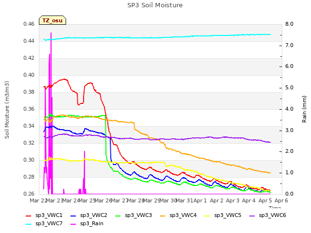The image size is (311, 233).
Task: Click the cyan sp3_VWC7 line
Action: (157, 37)
